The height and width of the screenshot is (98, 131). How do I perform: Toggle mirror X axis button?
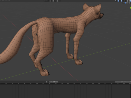click(x=125, y=3)
